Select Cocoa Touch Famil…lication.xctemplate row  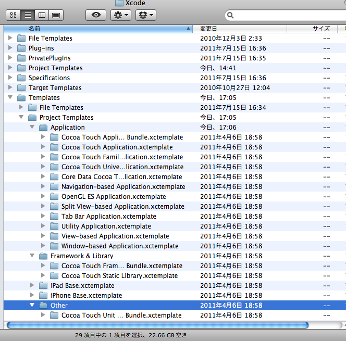pos(175,157)
